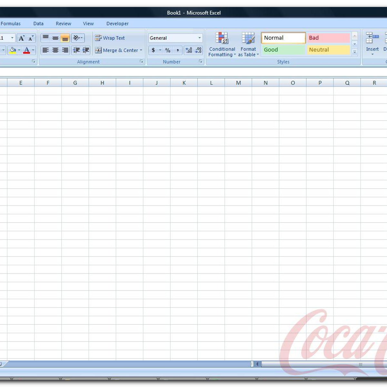
Task: Toggle Wrap Text on selected cells
Action: point(110,38)
